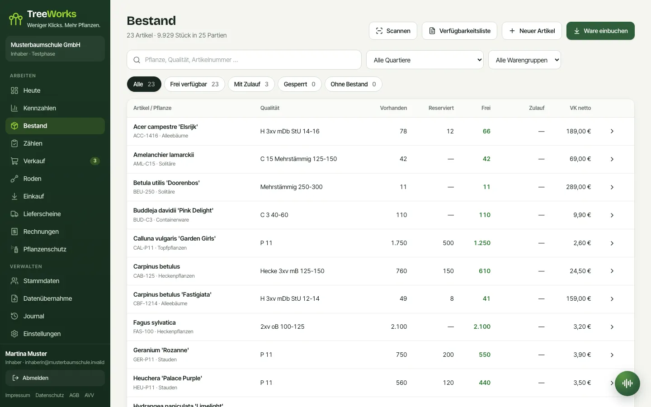
Task: Open the Stammdaten people icon
Action: (14, 281)
